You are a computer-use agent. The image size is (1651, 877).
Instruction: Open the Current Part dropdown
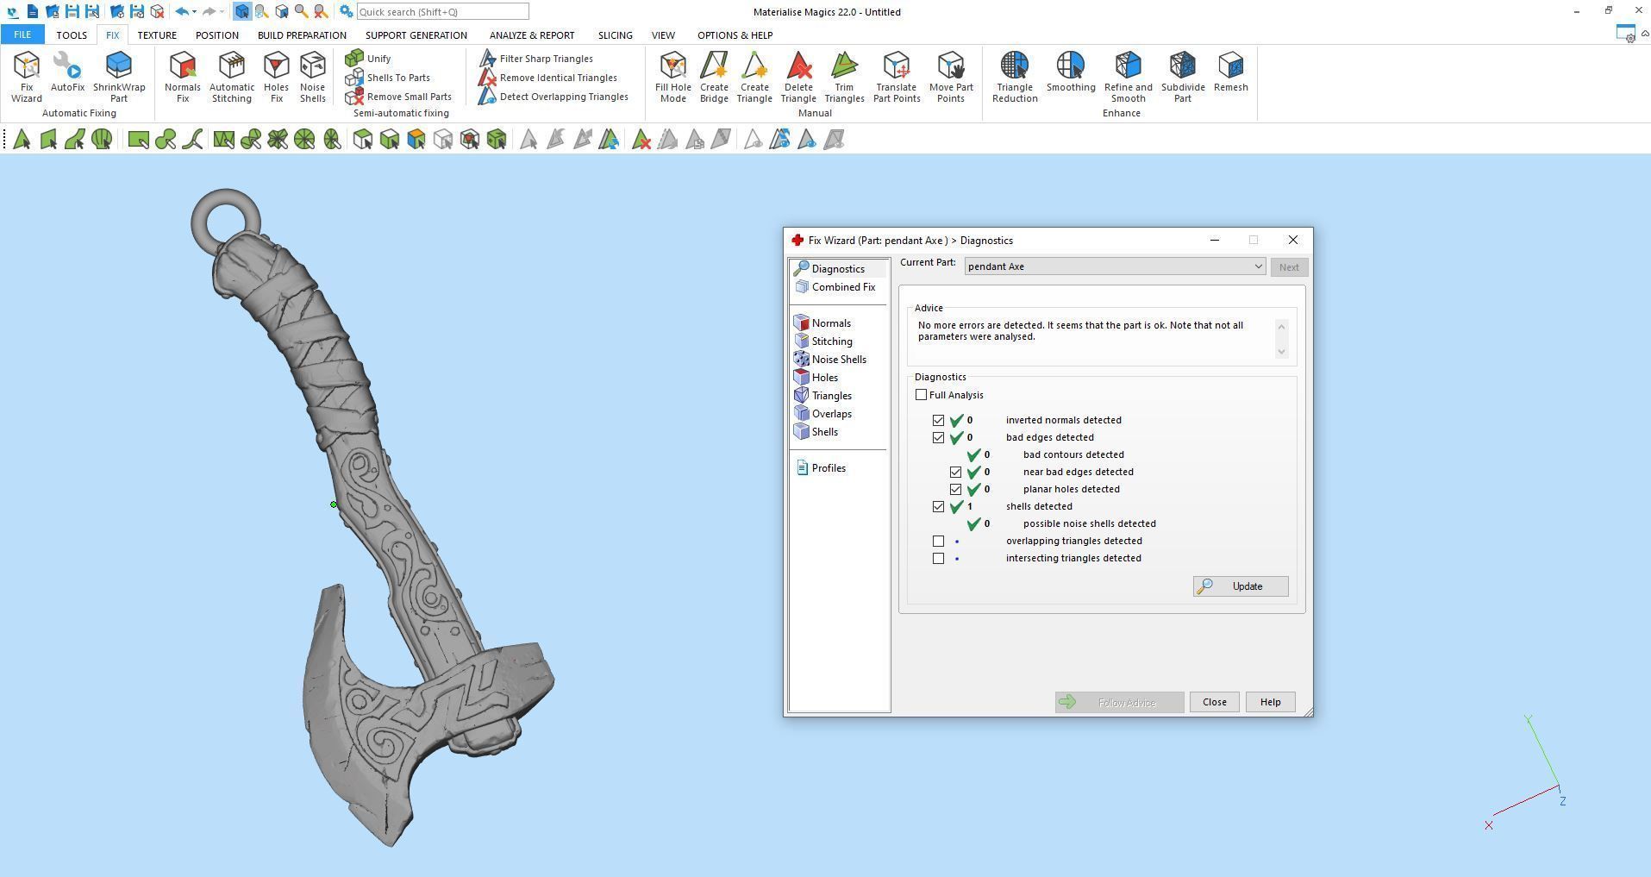click(1115, 266)
